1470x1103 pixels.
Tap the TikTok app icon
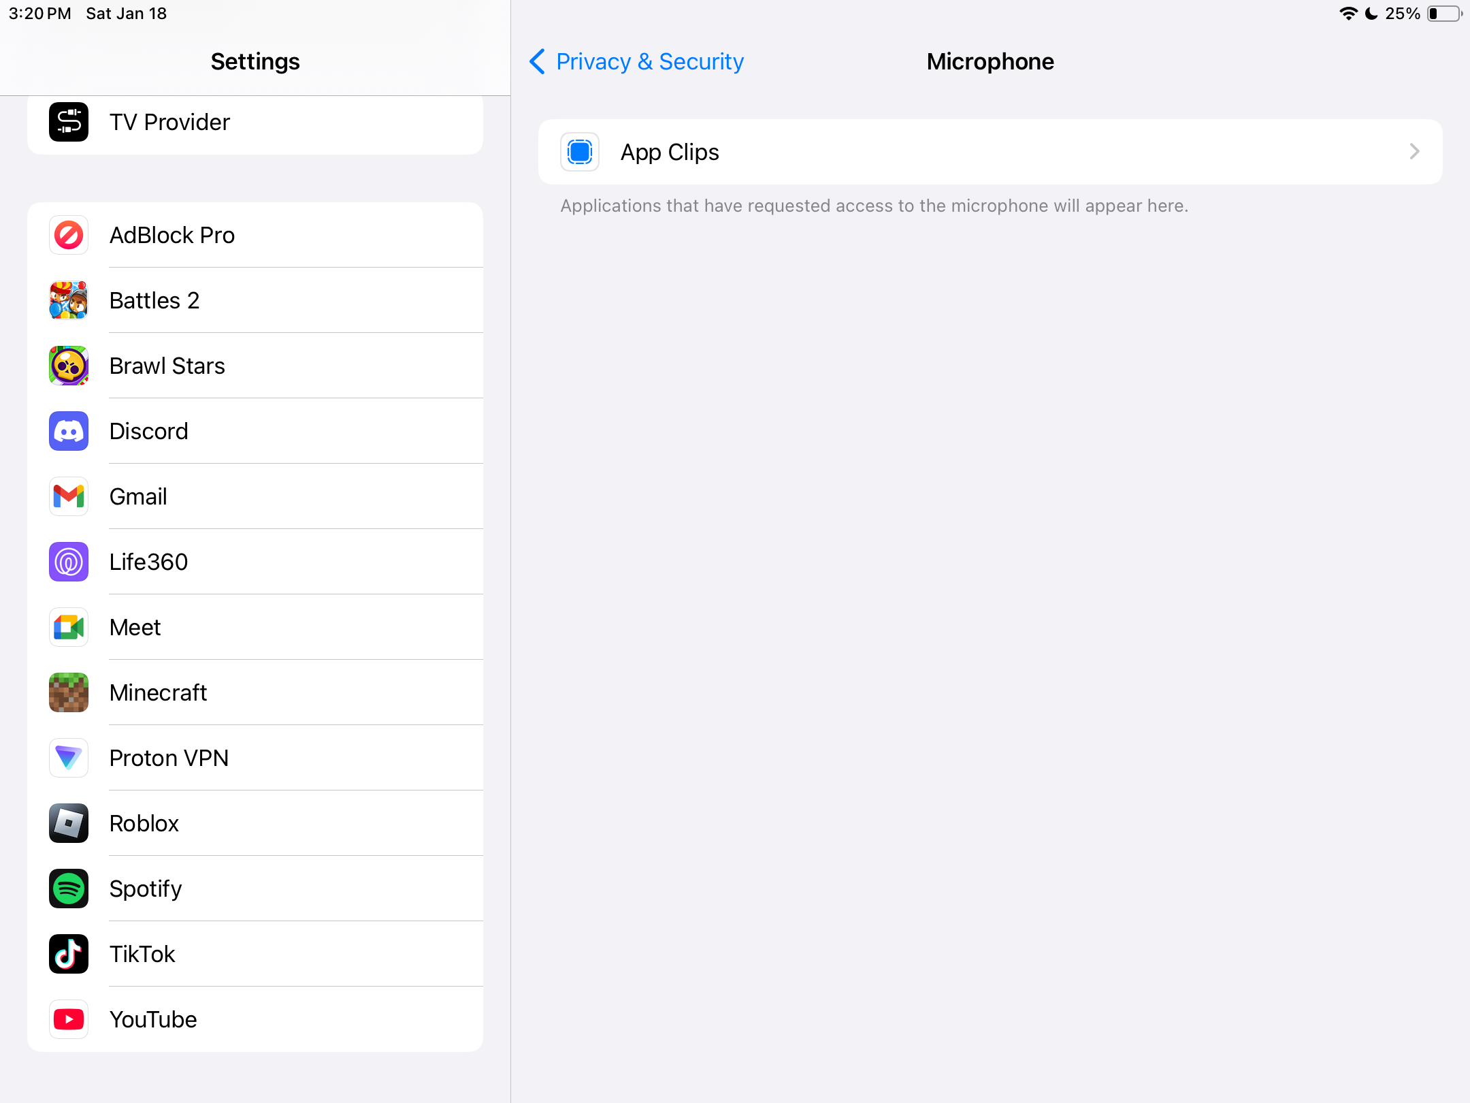[69, 954]
